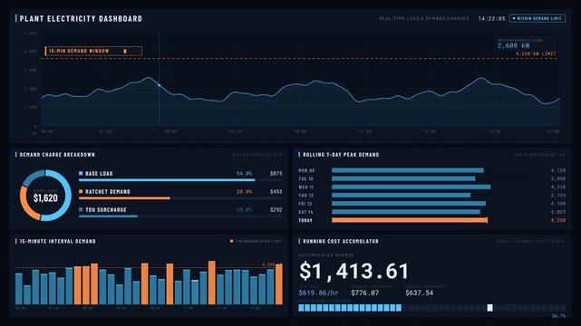Click the FRI 13 peak demand bar

point(409,204)
